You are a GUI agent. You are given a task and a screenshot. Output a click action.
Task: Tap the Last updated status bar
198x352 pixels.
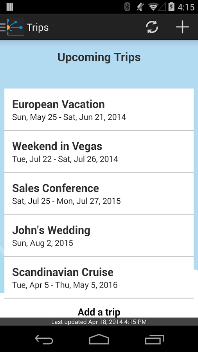(99, 322)
